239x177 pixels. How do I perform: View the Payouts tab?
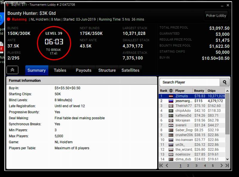click(x=84, y=70)
